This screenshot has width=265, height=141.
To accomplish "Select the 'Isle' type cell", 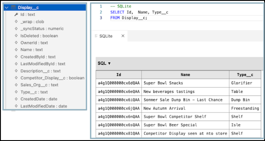I will (245, 125).
